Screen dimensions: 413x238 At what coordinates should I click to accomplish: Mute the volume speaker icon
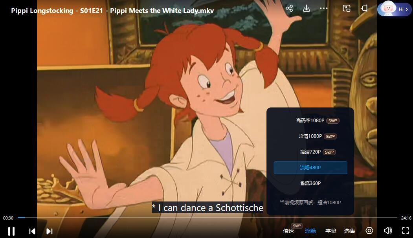coord(388,231)
